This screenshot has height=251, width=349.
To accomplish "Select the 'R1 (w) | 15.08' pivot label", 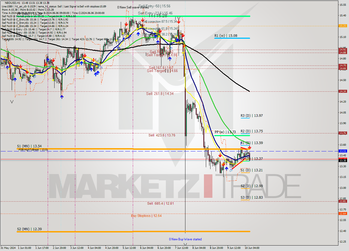I will point(225,36).
